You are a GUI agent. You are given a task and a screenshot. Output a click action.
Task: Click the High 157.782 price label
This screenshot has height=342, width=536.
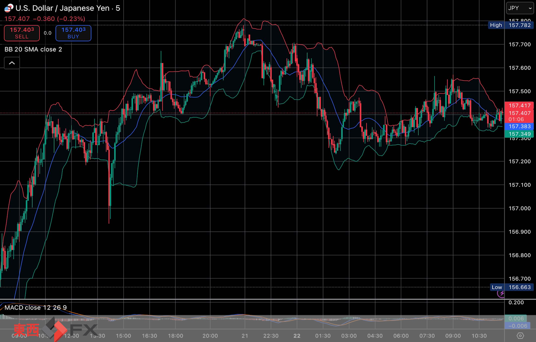(510, 25)
